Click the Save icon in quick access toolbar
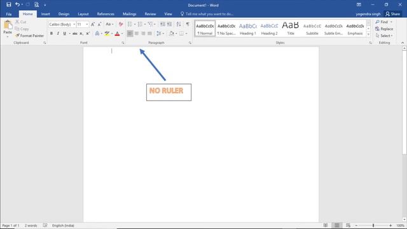Screen dimensions: 407x229 click(x=8, y=4)
